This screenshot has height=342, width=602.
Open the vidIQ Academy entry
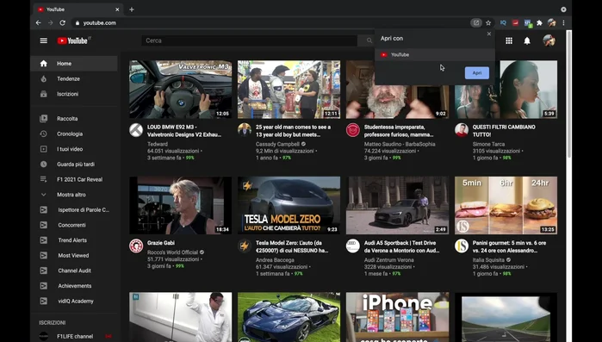coord(74,301)
